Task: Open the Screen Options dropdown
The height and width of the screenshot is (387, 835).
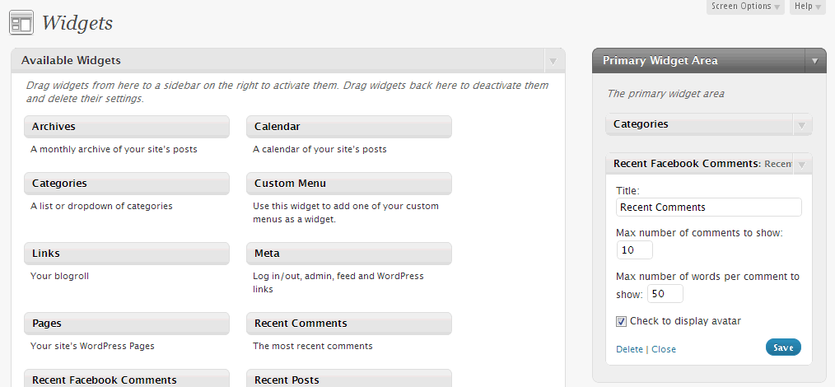Action: coord(747,7)
